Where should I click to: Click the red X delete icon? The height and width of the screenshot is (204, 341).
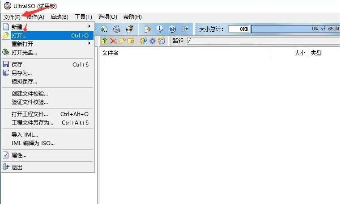(x=113, y=41)
